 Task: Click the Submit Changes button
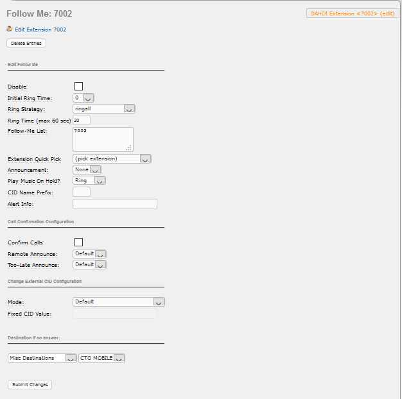pos(30,385)
